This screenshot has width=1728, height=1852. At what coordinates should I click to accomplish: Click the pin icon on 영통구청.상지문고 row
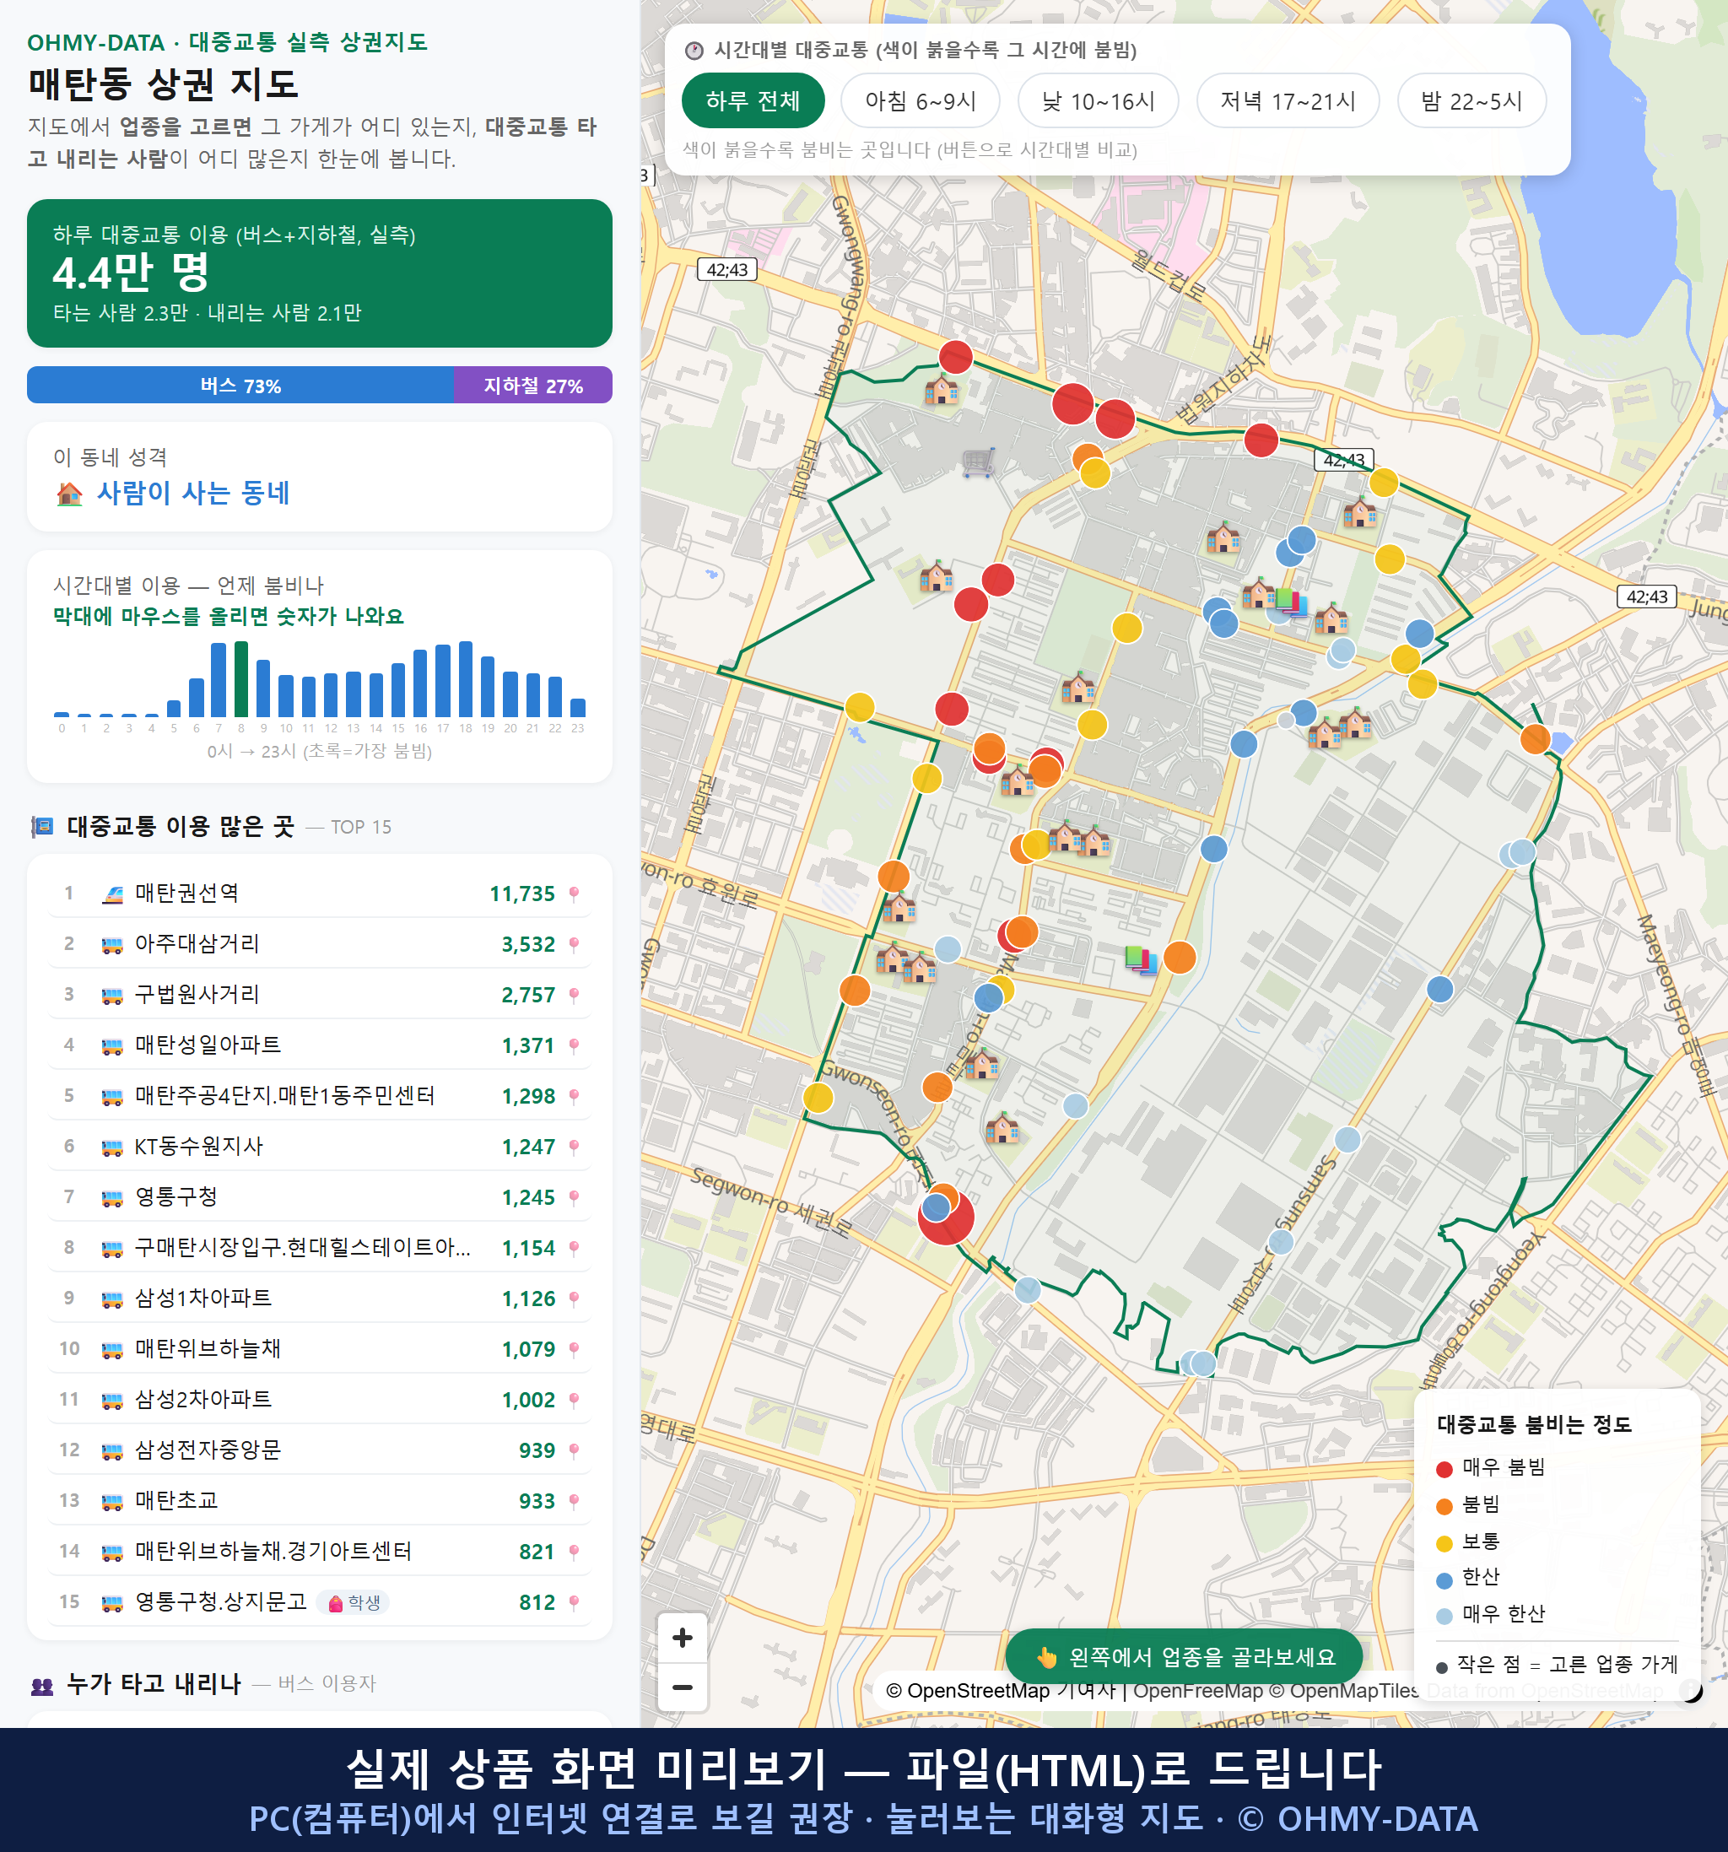tap(574, 1602)
